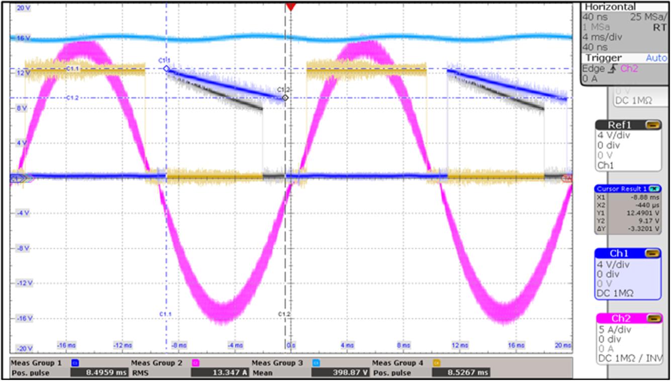
Task: Open the Ref1 waveform title bar
Action: 628,125
